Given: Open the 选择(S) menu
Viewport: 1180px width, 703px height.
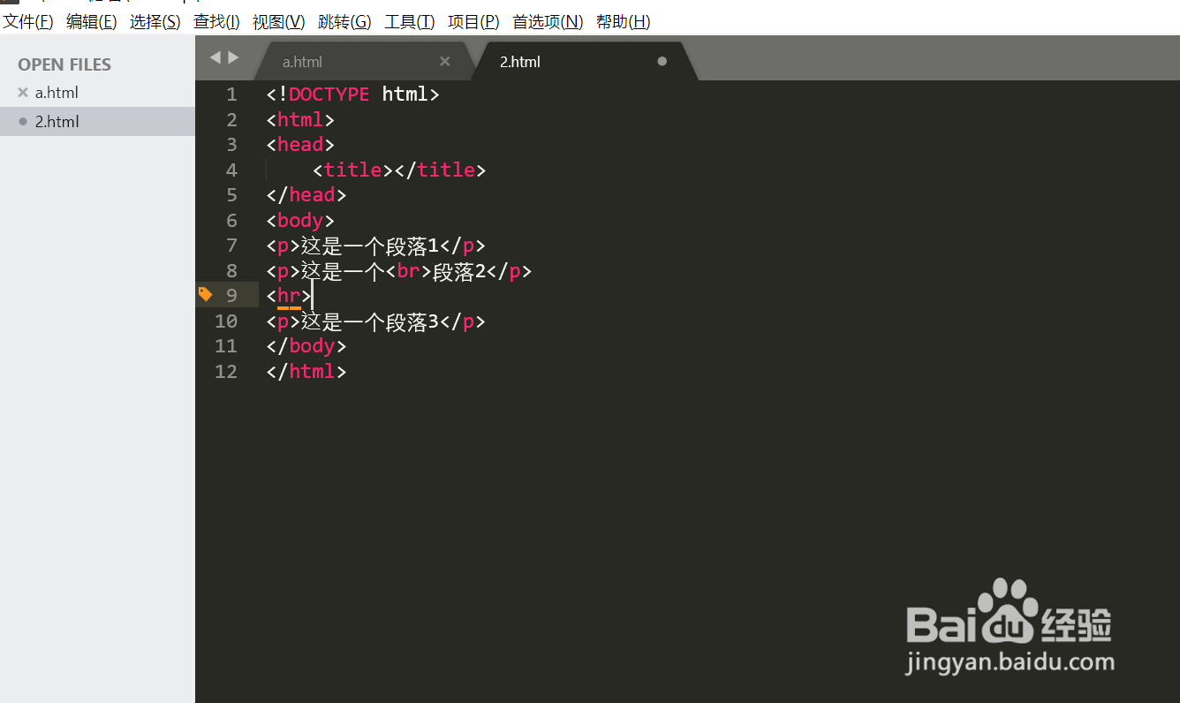Looking at the screenshot, I should click(155, 22).
